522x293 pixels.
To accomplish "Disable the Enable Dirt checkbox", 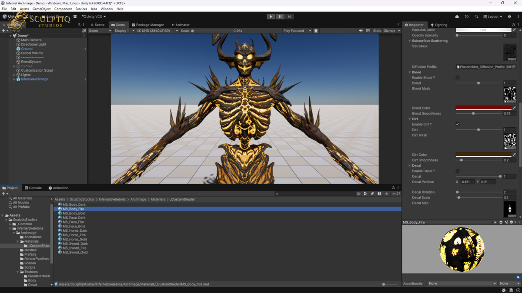I will [457, 124].
